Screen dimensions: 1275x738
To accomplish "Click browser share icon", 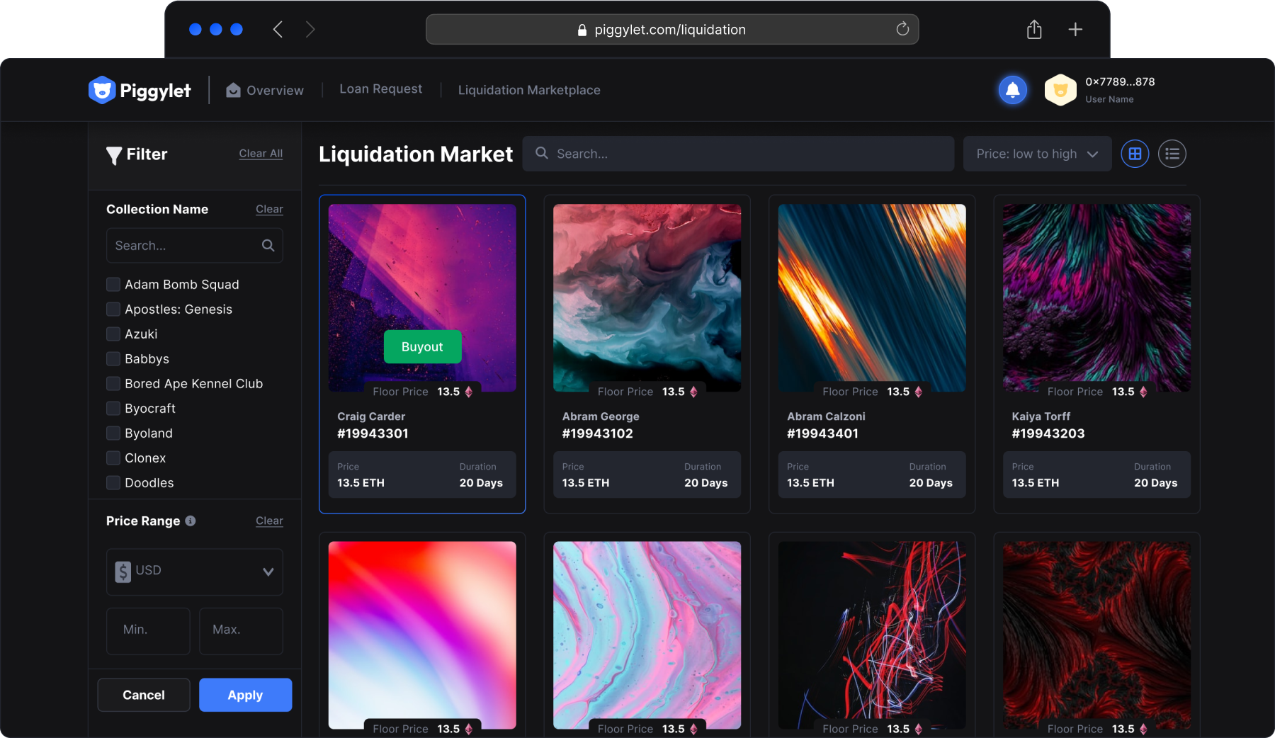I will (1034, 29).
